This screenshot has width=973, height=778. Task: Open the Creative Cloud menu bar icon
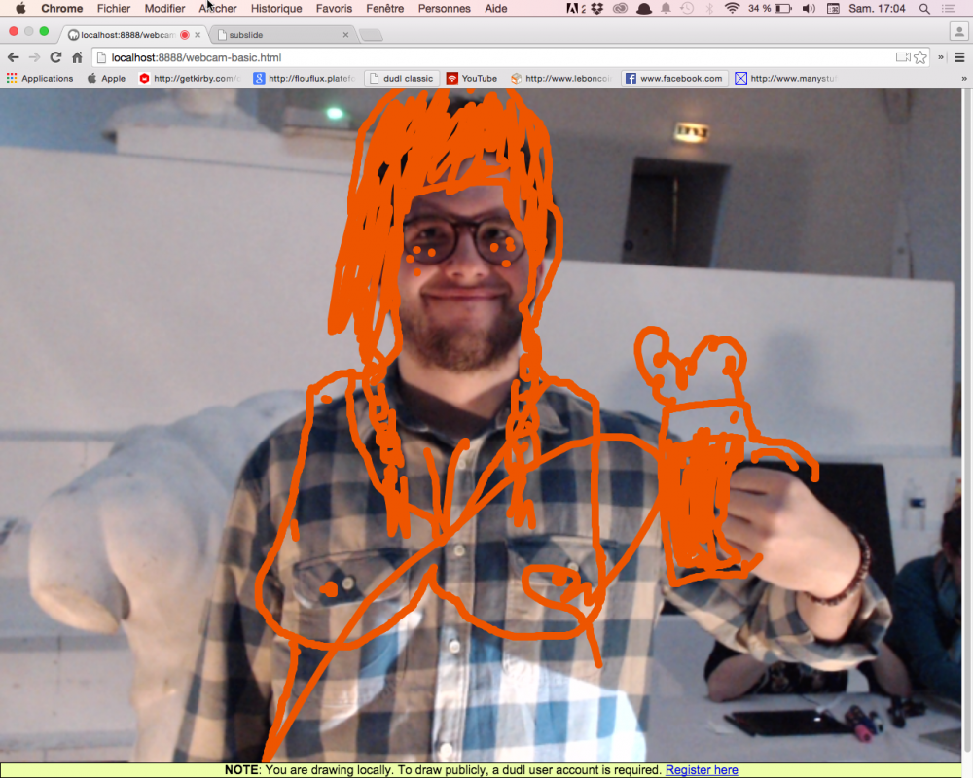pyautogui.click(x=620, y=8)
